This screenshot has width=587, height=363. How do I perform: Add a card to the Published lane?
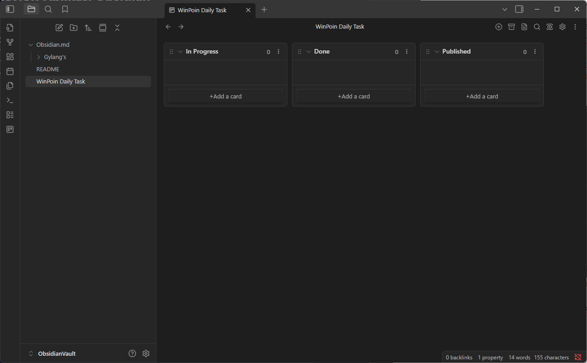point(482,96)
